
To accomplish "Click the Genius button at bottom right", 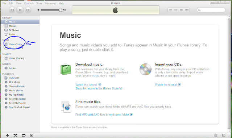I will click(216, 135).
